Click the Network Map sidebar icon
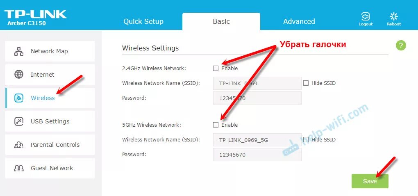 (x=19, y=52)
